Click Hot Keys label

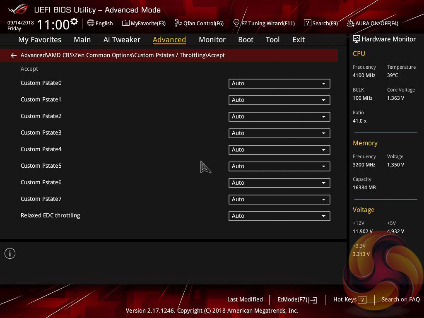click(x=345, y=299)
